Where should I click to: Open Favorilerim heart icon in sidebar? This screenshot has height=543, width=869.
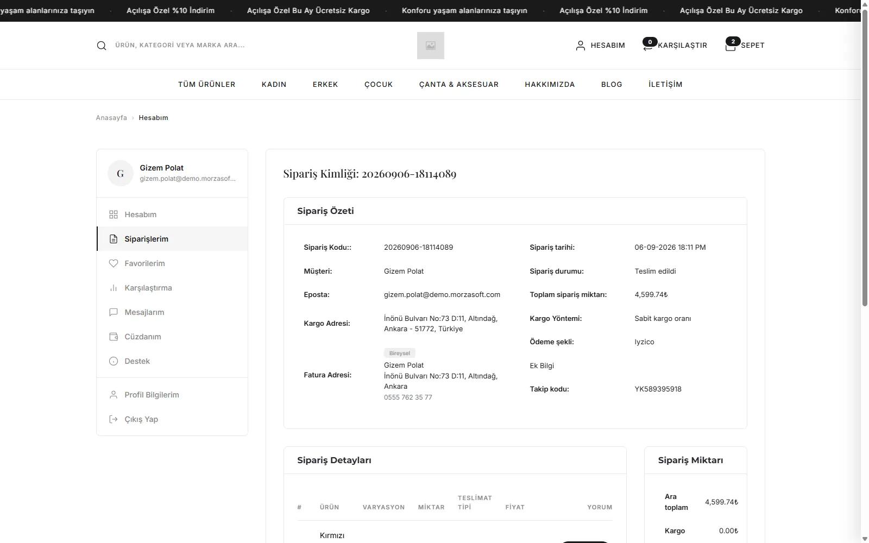click(114, 263)
